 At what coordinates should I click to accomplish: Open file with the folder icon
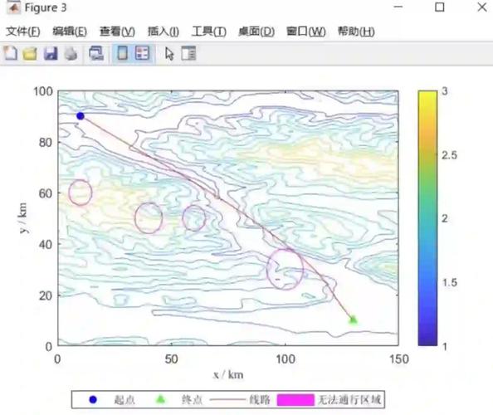coord(30,53)
